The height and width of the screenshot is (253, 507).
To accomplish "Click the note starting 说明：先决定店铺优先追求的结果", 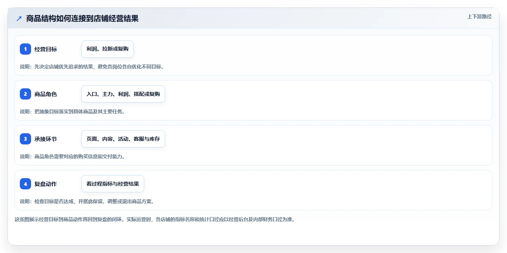I will [92, 67].
